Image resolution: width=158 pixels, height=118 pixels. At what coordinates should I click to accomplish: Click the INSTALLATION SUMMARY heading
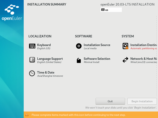coord(47,5)
